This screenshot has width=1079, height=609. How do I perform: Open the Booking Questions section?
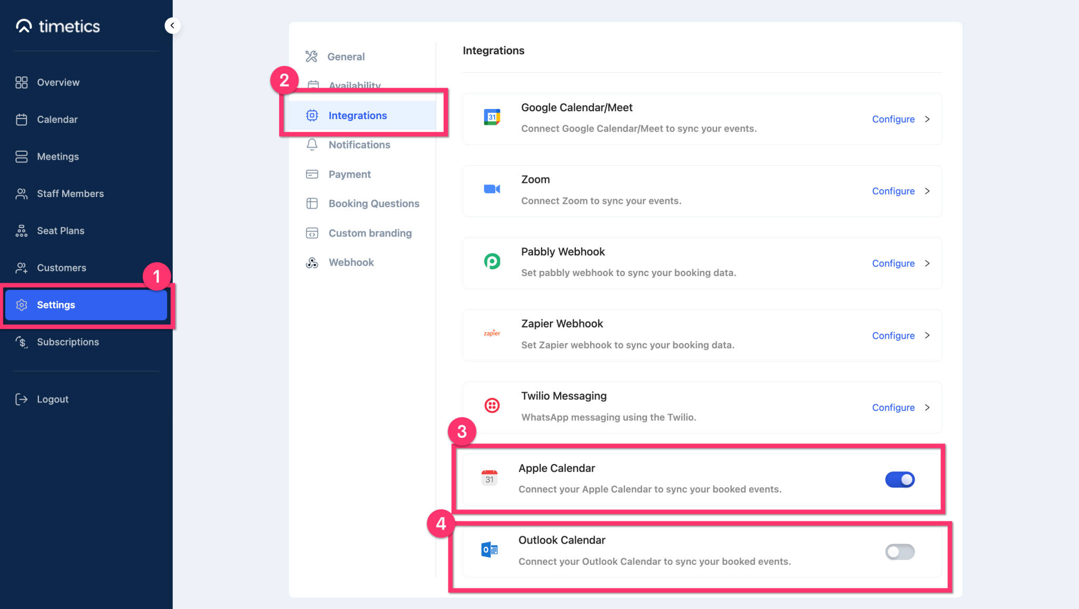pos(374,203)
